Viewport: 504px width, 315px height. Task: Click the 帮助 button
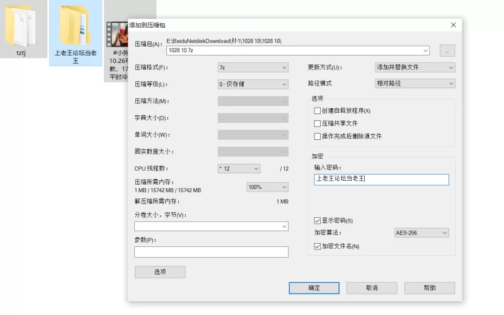(430, 288)
